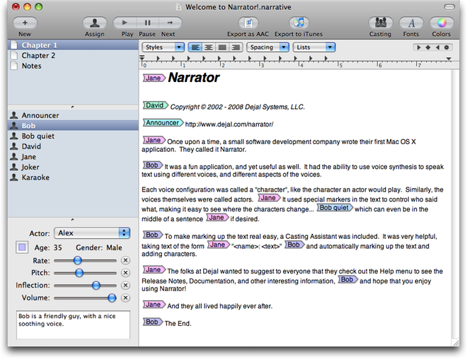Screen dimensions: 467x359
Task: Select the Joker character
Action: (x=73, y=167)
